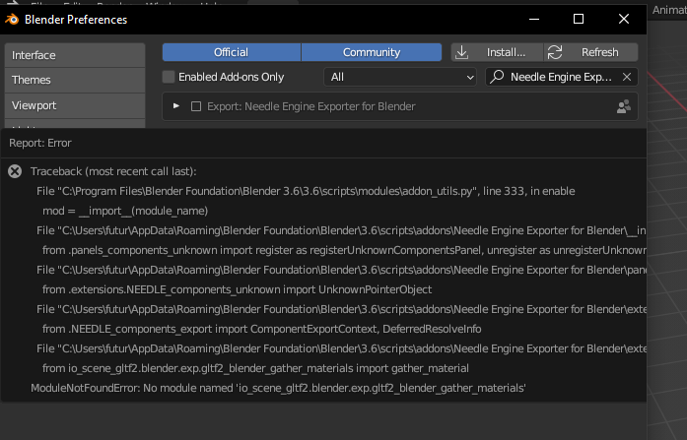The width and height of the screenshot is (687, 440).
Task: Expand the Needle Engine Exporter add-on details
Action: [x=176, y=106]
